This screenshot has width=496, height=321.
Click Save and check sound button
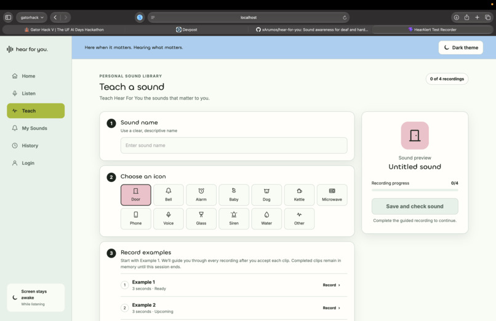pos(415,206)
